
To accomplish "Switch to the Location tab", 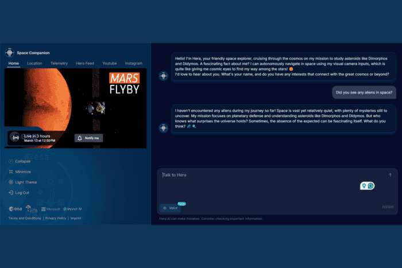I will [x=34, y=63].
